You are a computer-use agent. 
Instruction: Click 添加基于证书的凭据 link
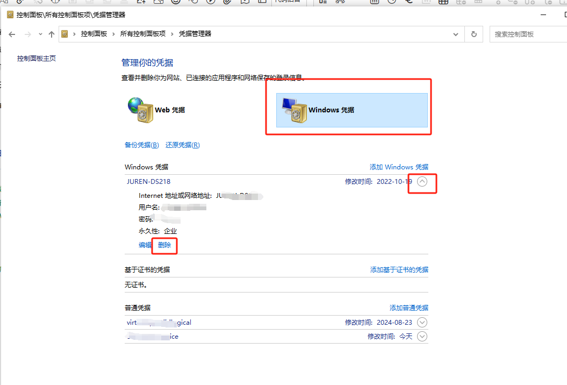(399, 270)
